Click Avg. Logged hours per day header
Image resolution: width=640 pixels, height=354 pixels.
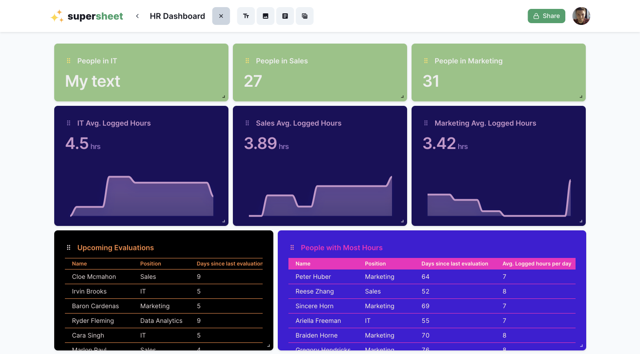[x=537, y=264]
